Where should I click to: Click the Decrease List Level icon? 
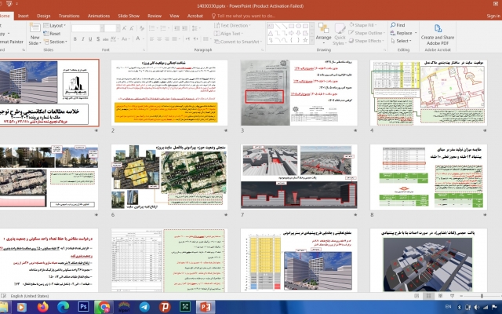tap(176, 28)
